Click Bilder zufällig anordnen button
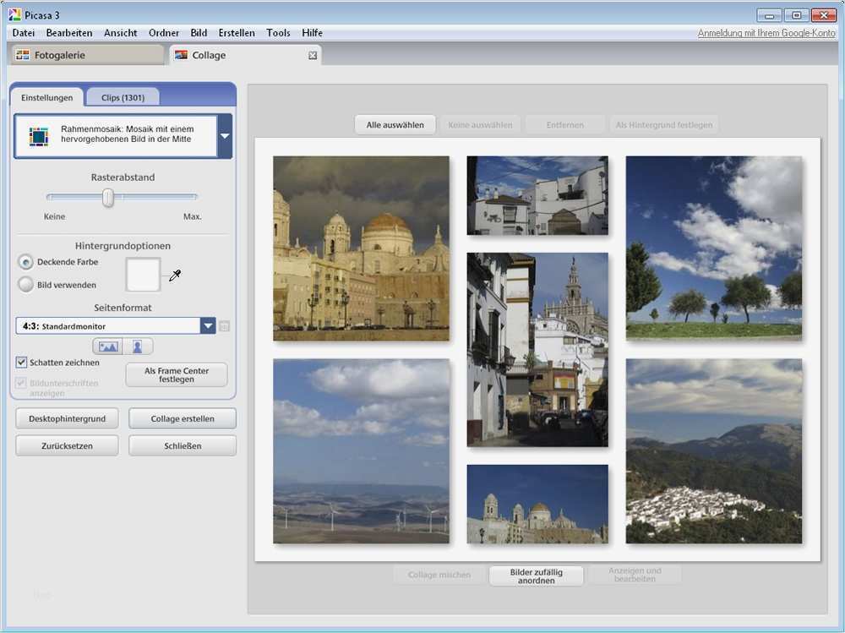The image size is (845, 633). (x=537, y=576)
